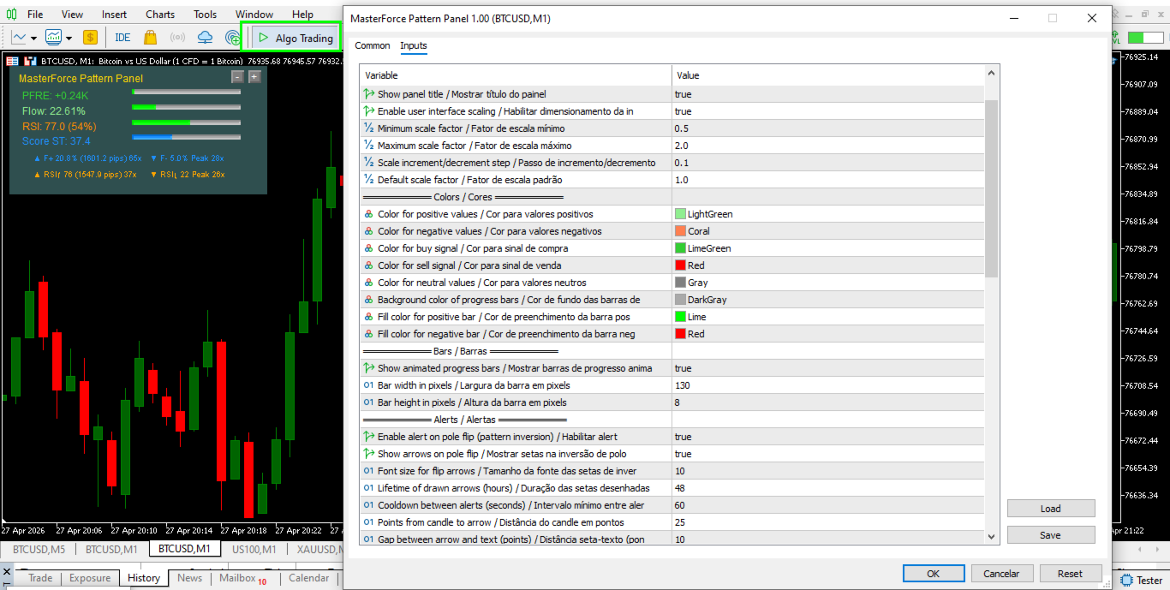Toggle Show panel title value true

[x=828, y=94]
